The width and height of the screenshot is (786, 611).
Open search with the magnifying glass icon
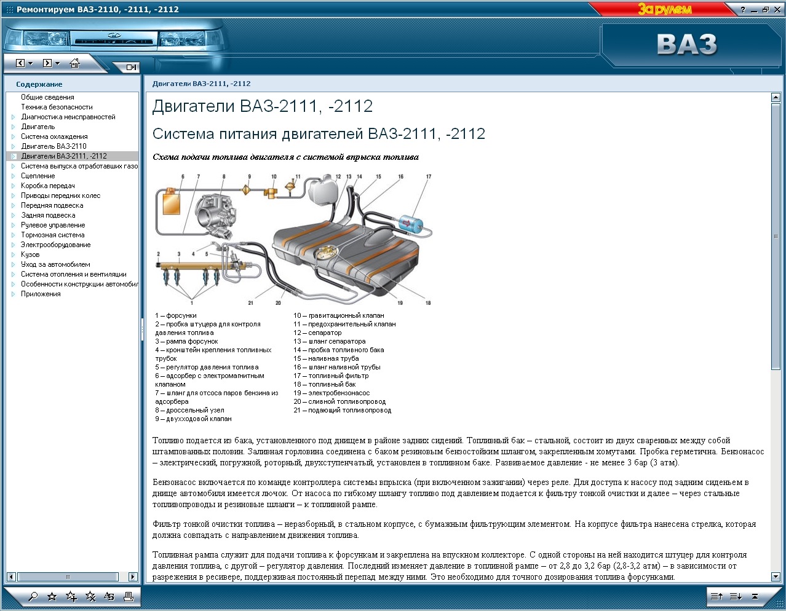pyautogui.click(x=33, y=596)
